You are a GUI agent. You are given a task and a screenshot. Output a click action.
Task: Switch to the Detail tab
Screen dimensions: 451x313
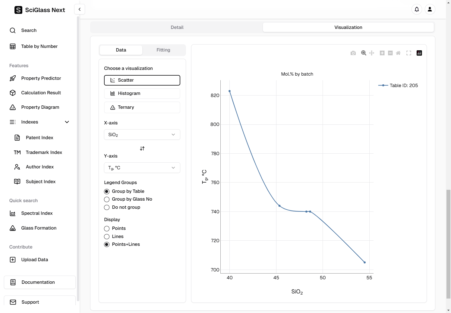point(177,27)
